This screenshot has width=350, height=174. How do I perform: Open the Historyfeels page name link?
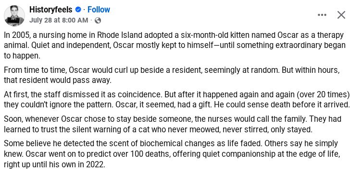pos(51,10)
